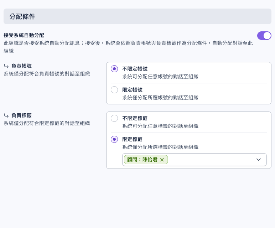Click description 系統僅分配所選標籤的對話至組織

[x=160, y=147]
